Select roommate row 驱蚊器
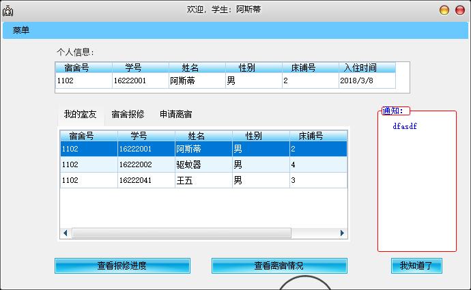Screen dimensions: 471x290 203,164
